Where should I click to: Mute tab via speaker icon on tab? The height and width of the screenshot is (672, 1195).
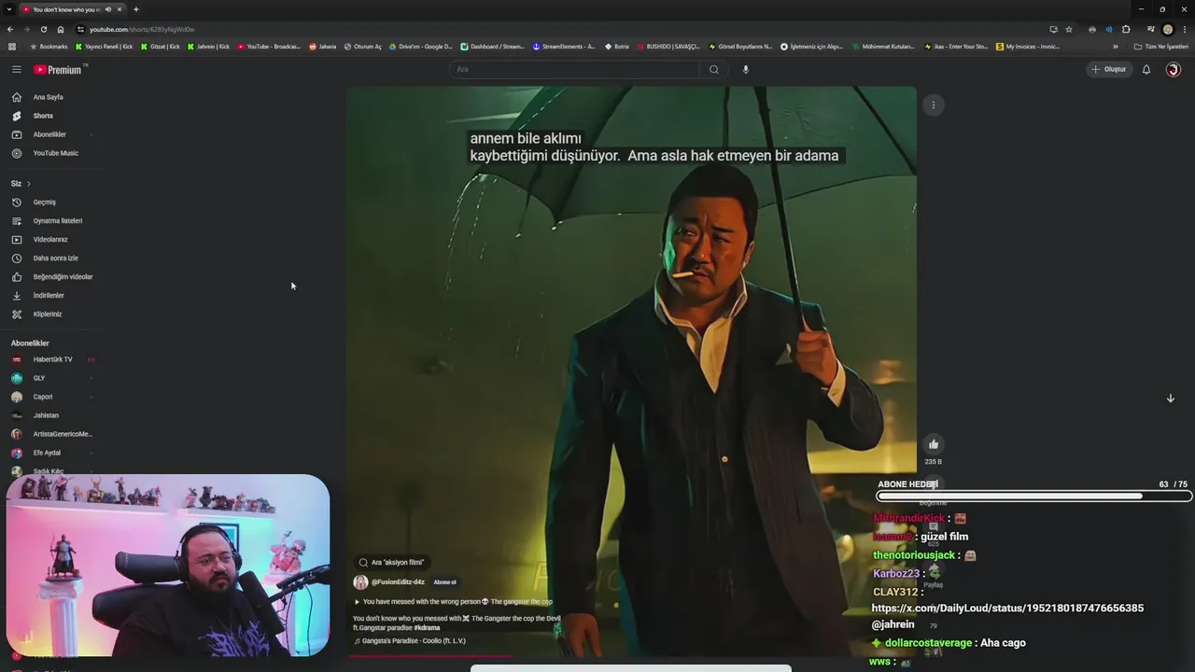108,9
